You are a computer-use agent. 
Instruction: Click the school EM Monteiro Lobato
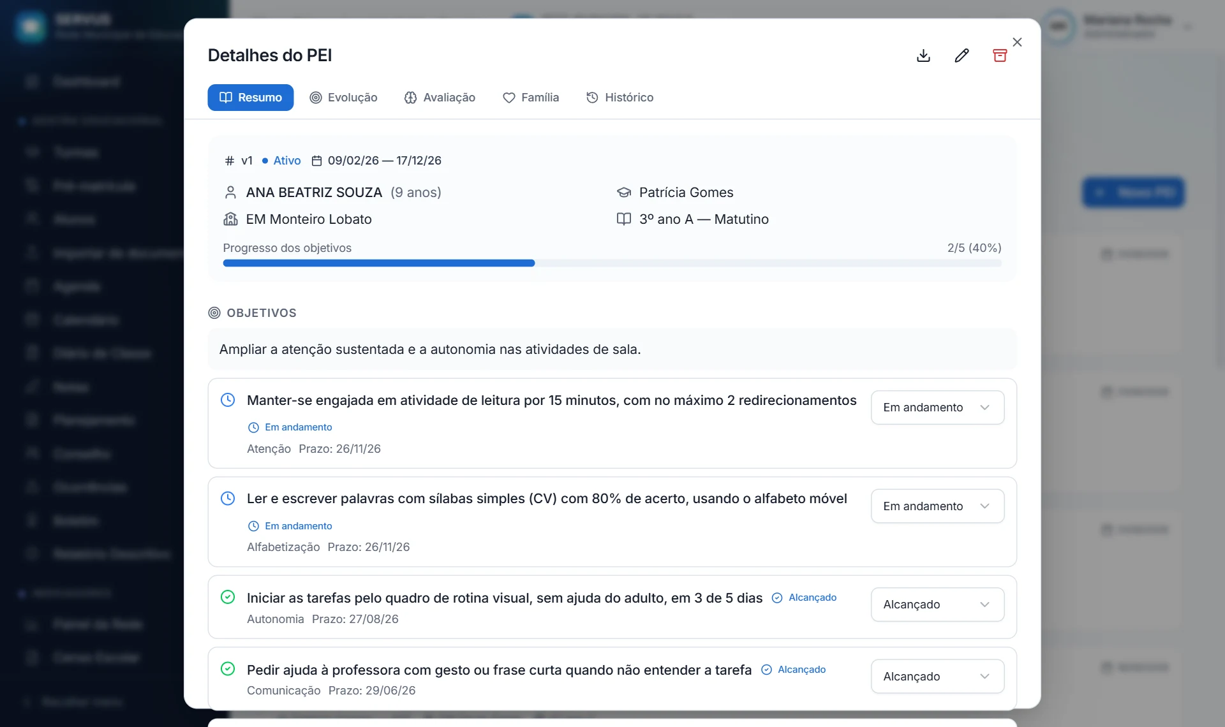point(309,219)
